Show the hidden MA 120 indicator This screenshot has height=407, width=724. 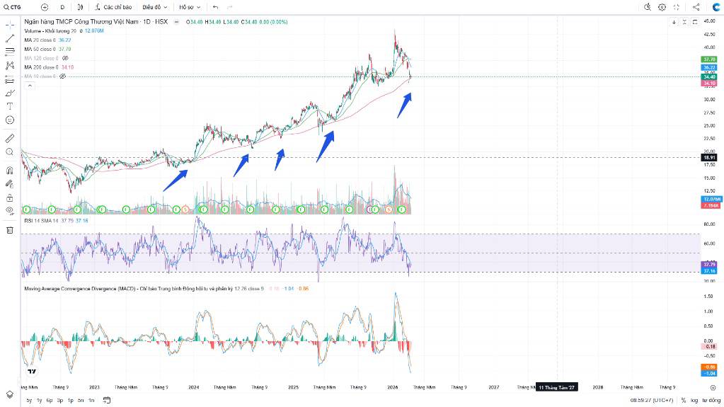(x=65, y=58)
